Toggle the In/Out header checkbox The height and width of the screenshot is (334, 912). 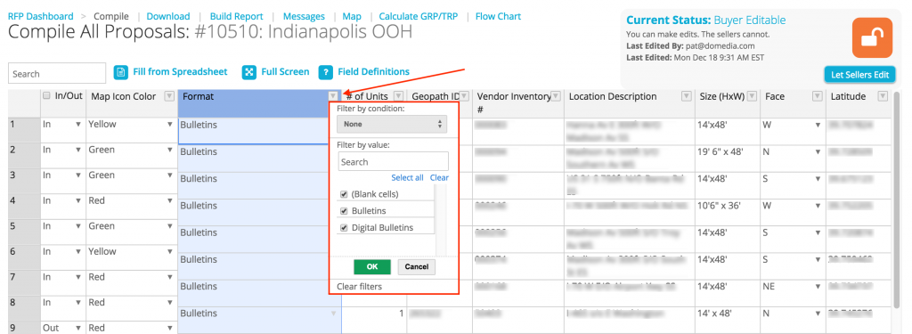click(x=47, y=96)
